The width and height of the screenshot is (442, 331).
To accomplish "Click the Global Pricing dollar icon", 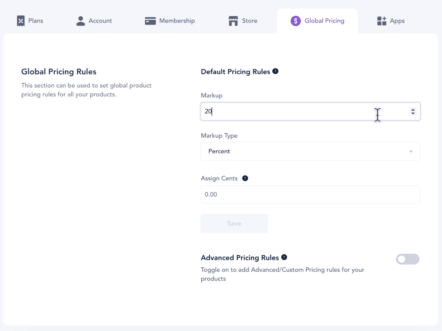I will click(x=296, y=21).
